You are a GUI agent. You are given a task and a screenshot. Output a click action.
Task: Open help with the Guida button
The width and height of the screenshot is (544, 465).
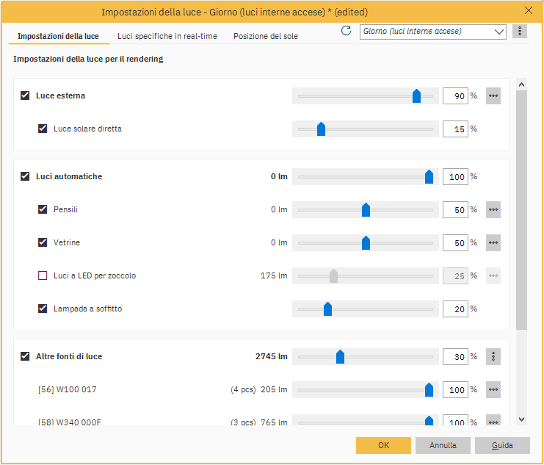502,445
